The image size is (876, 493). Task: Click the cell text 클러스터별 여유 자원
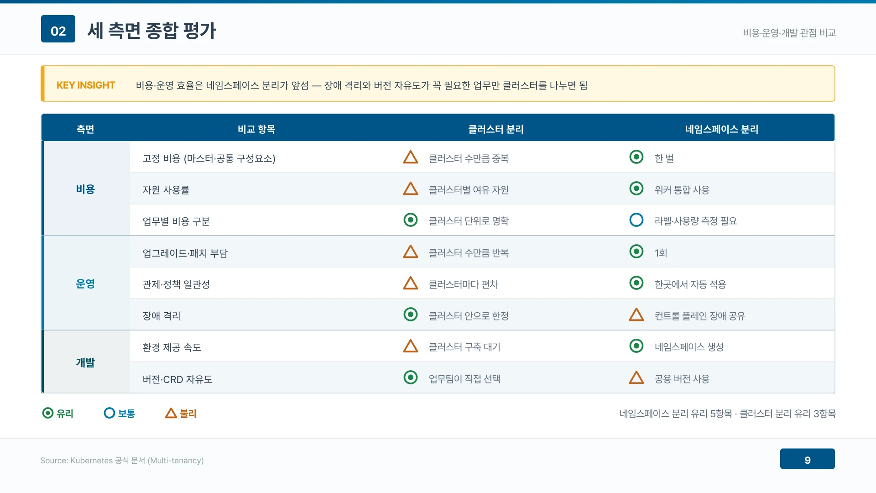469,190
